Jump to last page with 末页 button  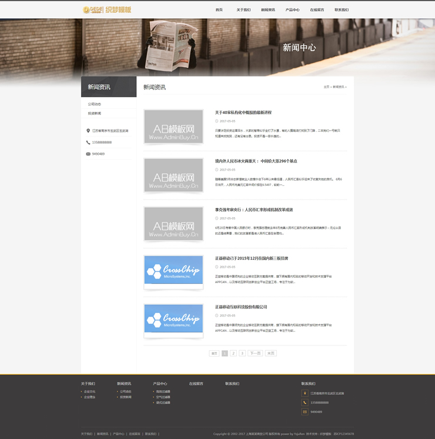click(270, 353)
